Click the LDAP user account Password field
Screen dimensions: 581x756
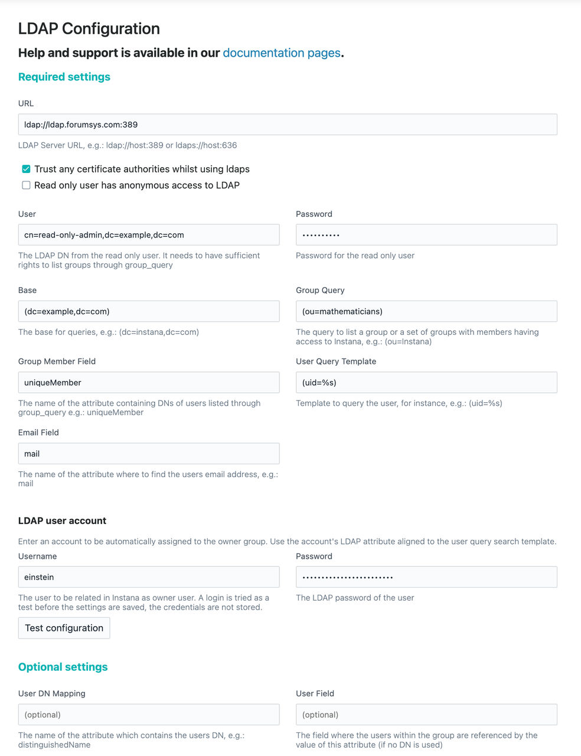tap(426, 577)
